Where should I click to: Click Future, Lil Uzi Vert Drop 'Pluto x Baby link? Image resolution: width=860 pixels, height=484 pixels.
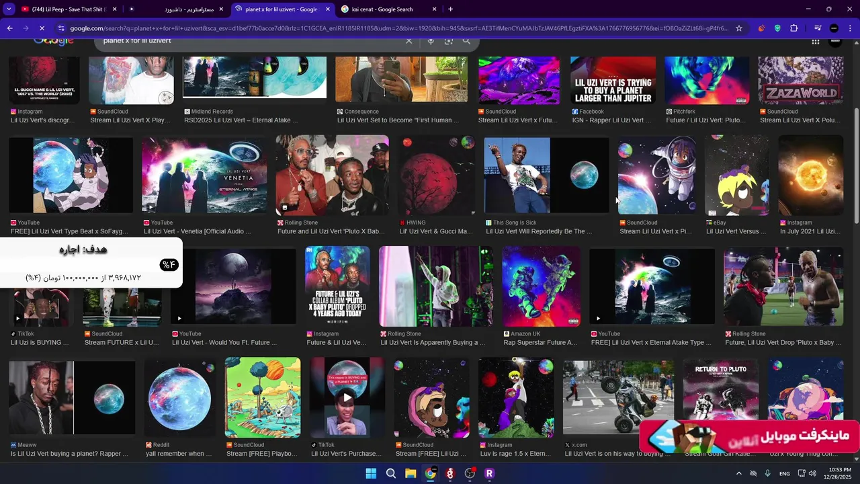783,342
